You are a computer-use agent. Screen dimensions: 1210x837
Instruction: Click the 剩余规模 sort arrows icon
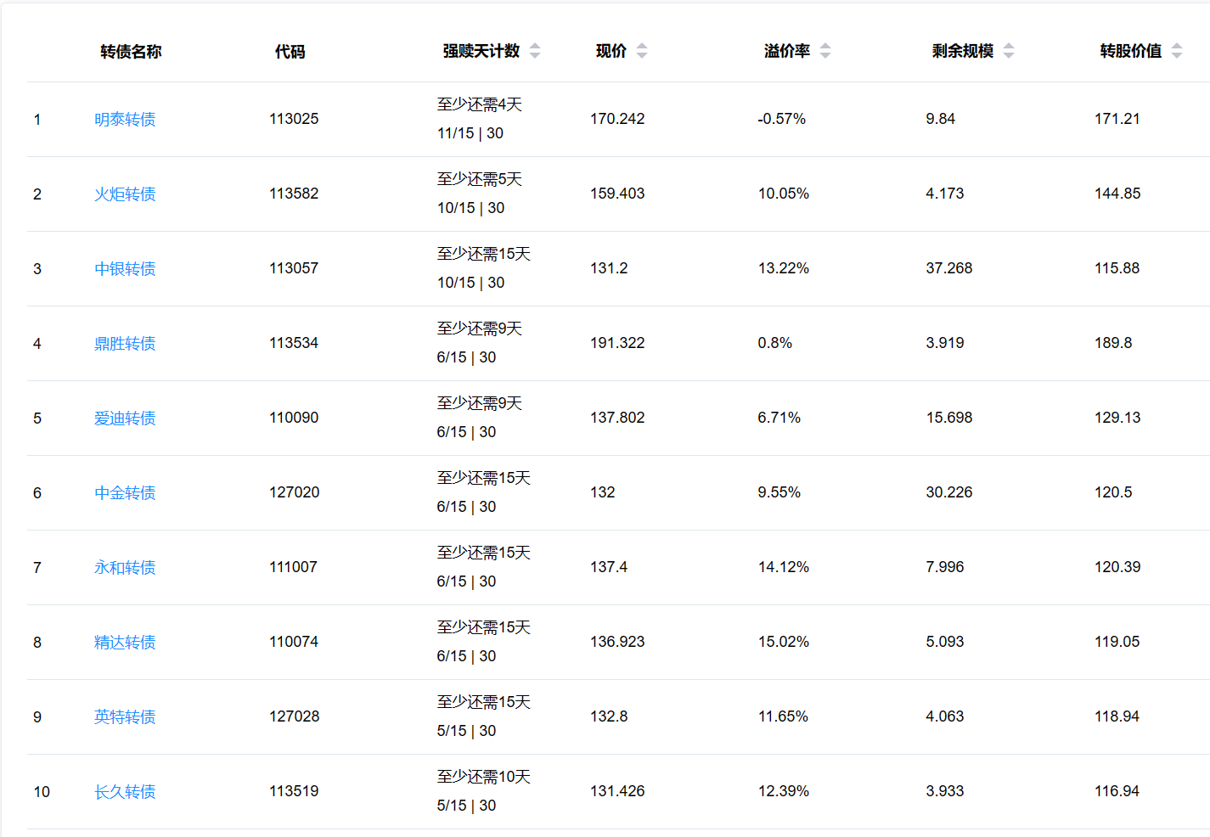coord(1009,51)
